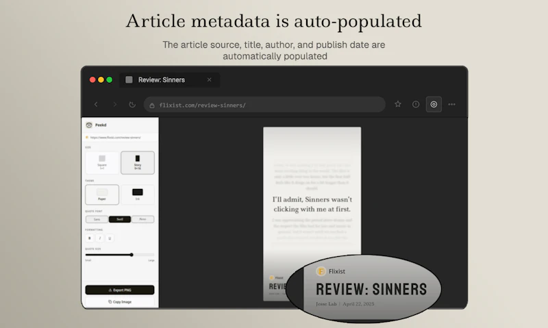Click the story preview card
Viewport: 548px width, 328px height.
(x=312, y=214)
